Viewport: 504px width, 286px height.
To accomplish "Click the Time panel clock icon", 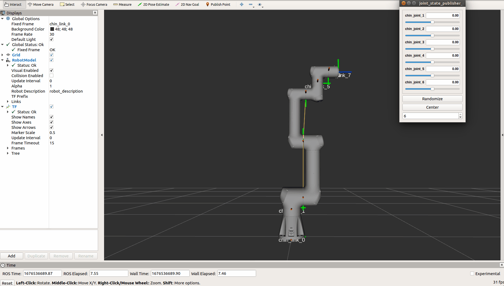I will (x=3, y=265).
